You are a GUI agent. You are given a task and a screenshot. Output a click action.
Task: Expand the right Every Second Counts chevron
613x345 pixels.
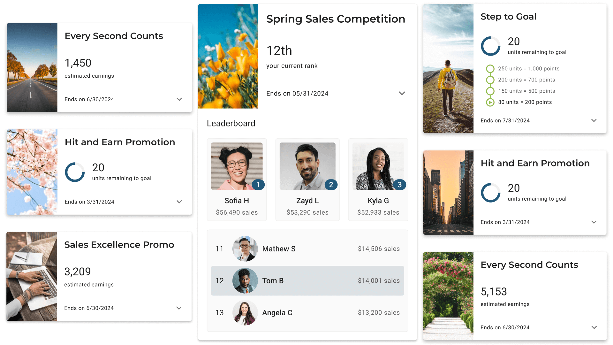point(594,327)
